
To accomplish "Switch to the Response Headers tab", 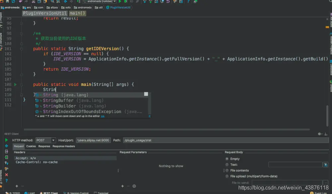I will click(64, 146).
